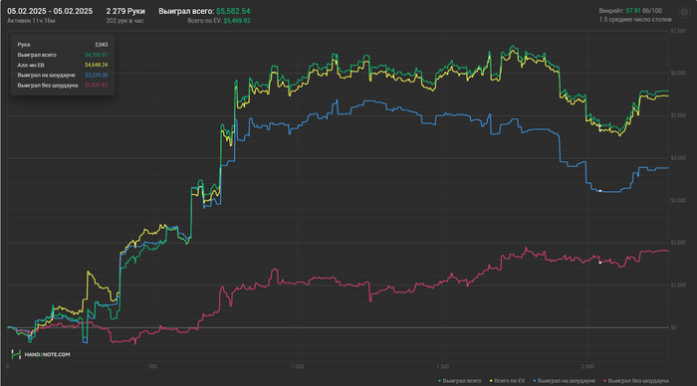Click the tooltip 'Рука' value 2,043
Screen dimensions: 697x386
[102, 45]
